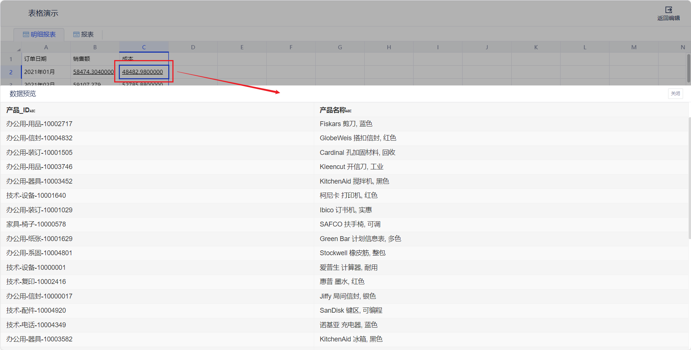Click the select-all corner triangle of the grid
This screenshot has width=691, height=350.
click(x=18, y=49)
